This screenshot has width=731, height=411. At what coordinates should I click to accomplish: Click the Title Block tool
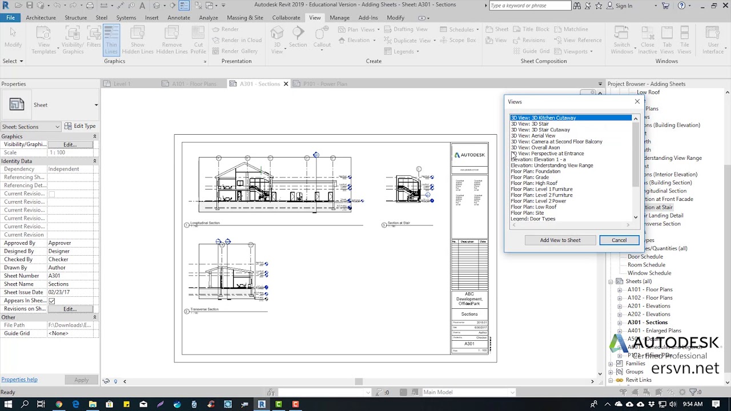pos(530,29)
